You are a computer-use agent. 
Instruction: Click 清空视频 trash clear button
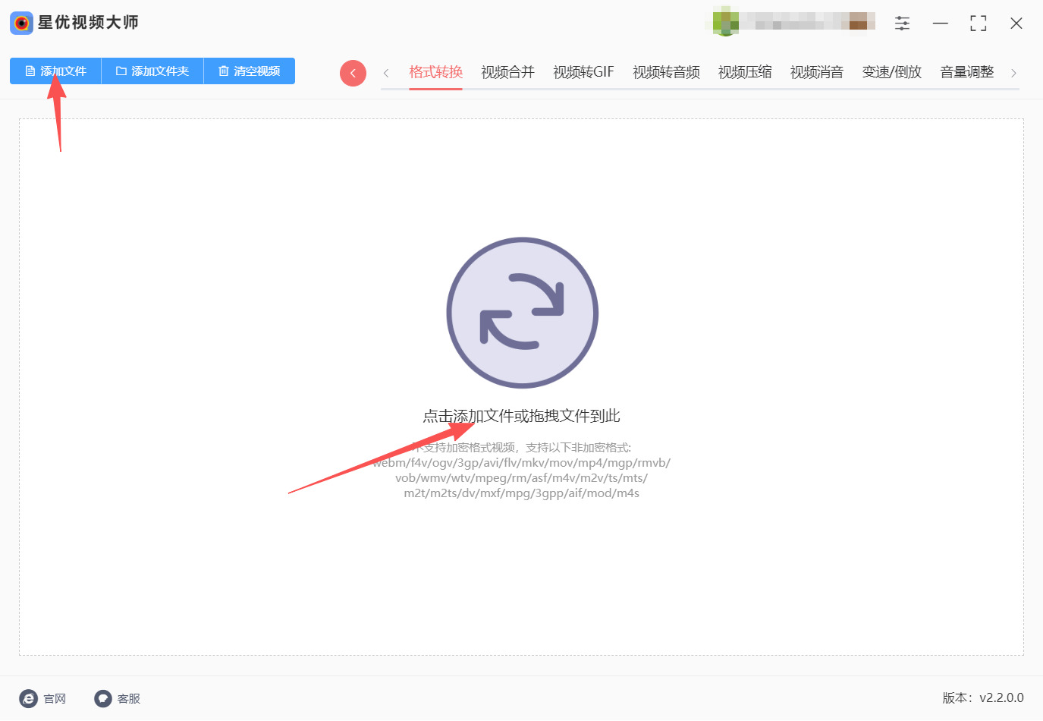coord(250,71)
